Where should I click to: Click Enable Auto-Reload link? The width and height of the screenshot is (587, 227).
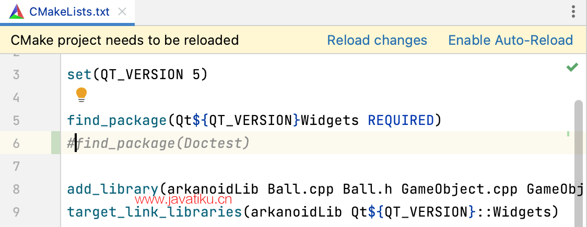511,40
